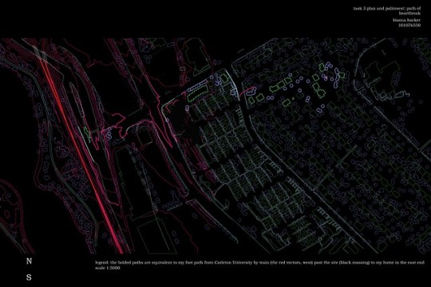Click the small green outline beside the red train line
Screen dimensions: 431x287
[87, 135]
